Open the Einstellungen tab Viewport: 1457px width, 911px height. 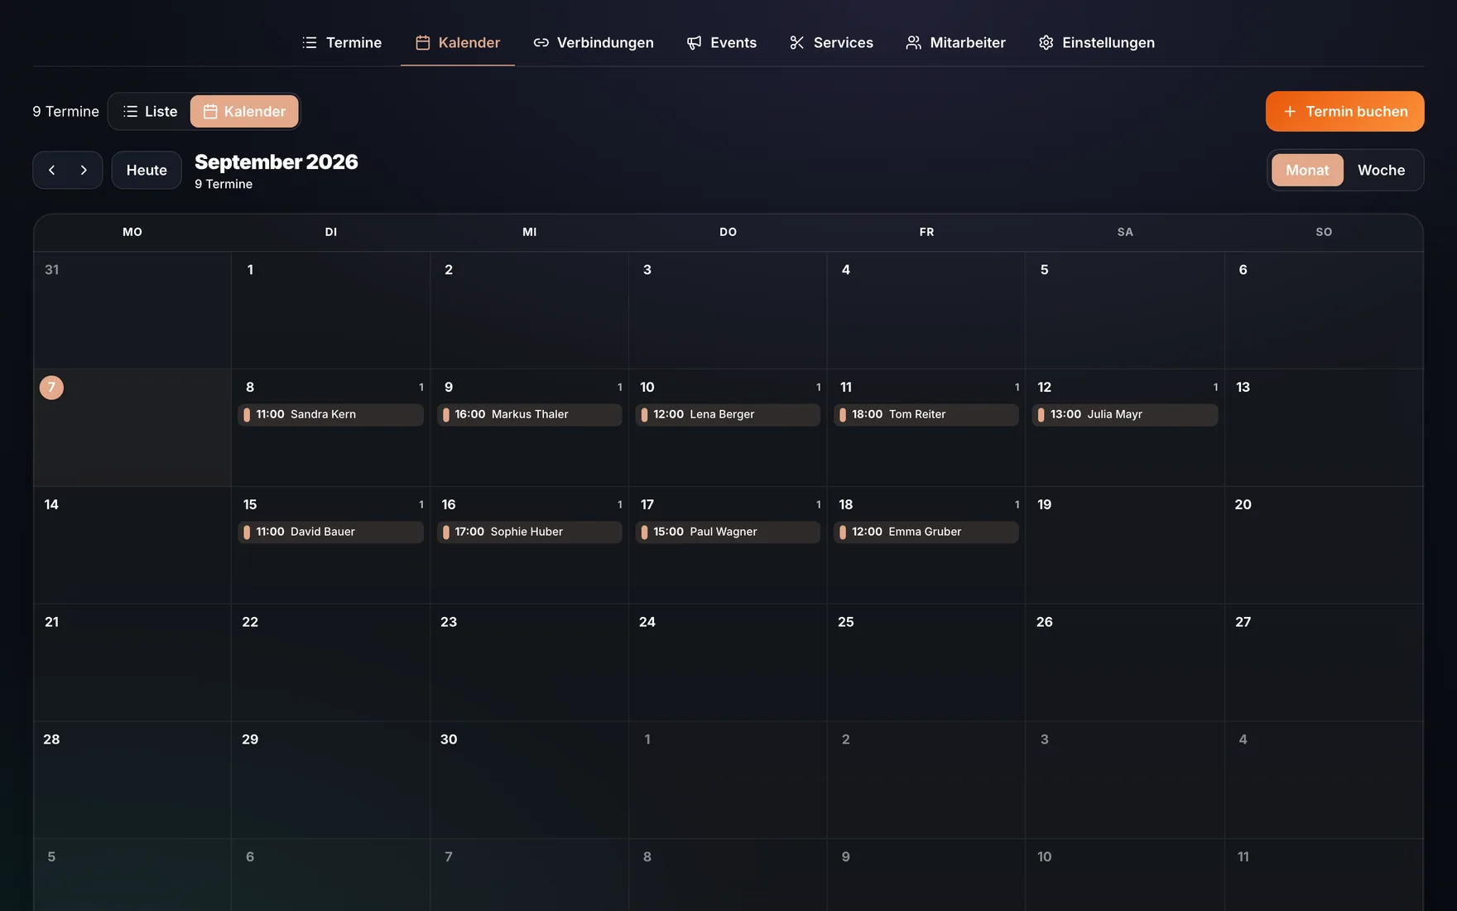pos(1097,42)
